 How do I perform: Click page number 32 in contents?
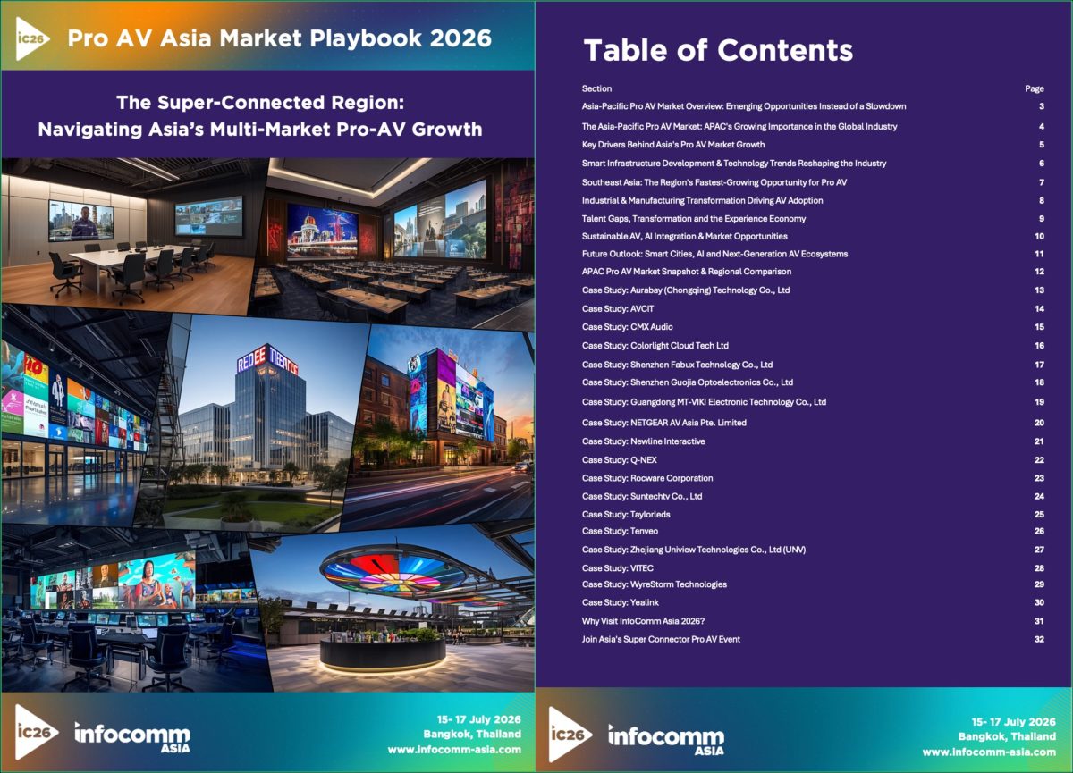point(1039,639)
